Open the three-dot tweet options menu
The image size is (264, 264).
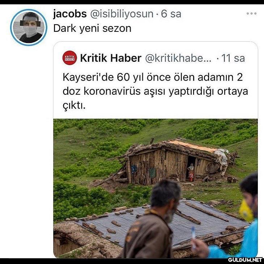(252, 13)
